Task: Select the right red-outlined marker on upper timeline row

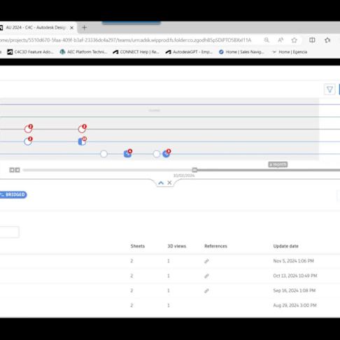Action: pyautogui.click(x=83, y=129)
